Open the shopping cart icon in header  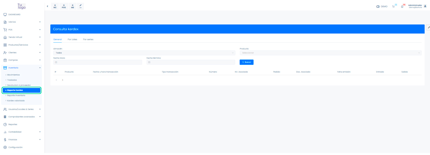tap(393, 6)
